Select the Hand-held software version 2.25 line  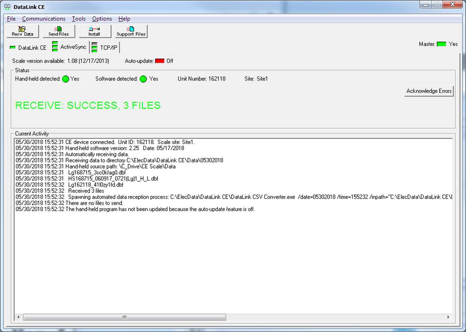point(100,148)
